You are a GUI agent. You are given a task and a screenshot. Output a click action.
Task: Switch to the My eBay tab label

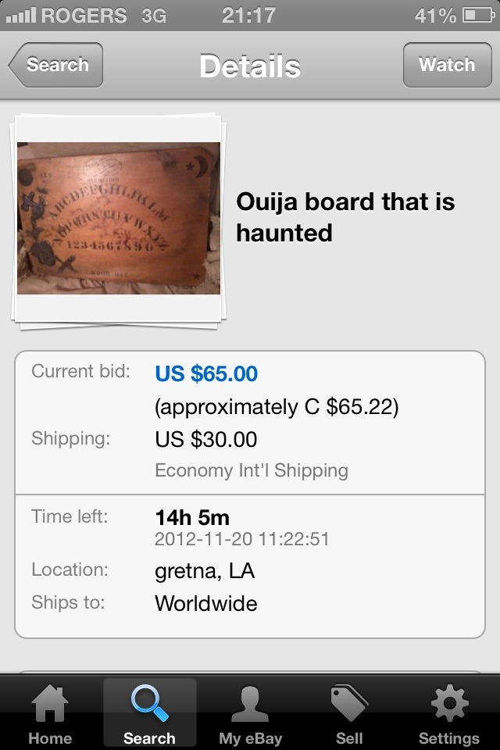[x=250, y=738]
